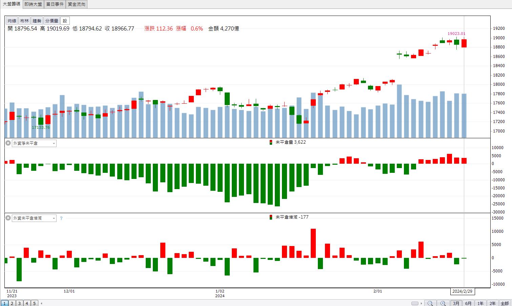Switch to chart layout page 3

[19, 303]
